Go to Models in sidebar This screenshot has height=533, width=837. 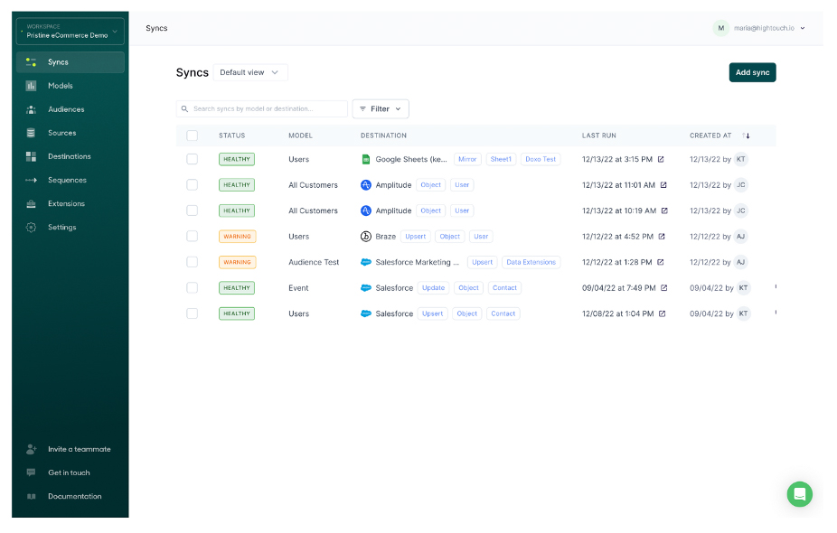pos(71,85)
